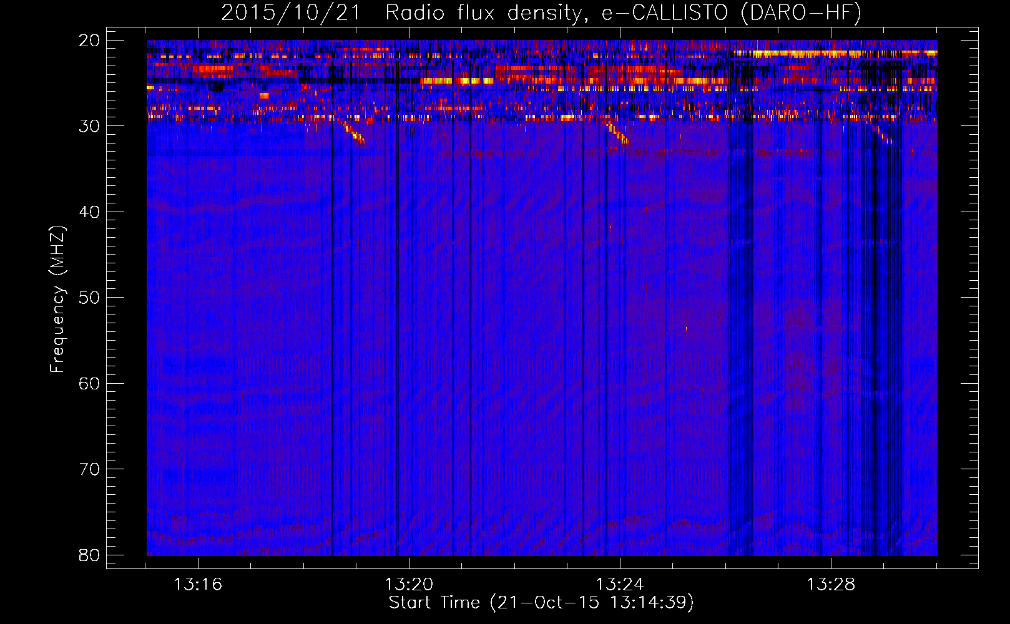This screenshot has height=624, width=1010.
Task: Click the 30 MHz frequency label
Action: tap(89, 126)
